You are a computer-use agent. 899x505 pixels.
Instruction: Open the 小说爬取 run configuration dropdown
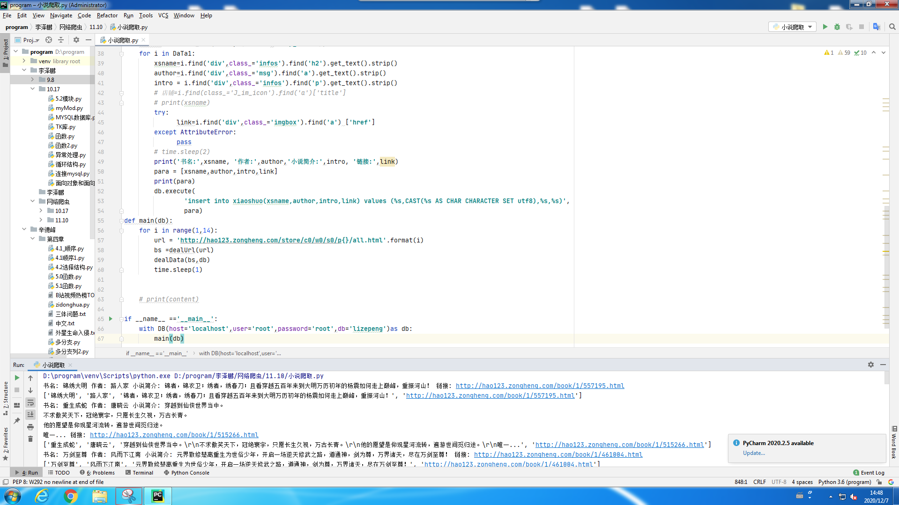pos(793,27)
